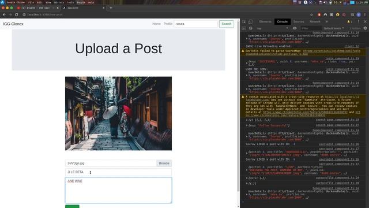The image size is (369, 208).
Task: Open the Help menu in menu bar
Action: (x=91, y=2)
